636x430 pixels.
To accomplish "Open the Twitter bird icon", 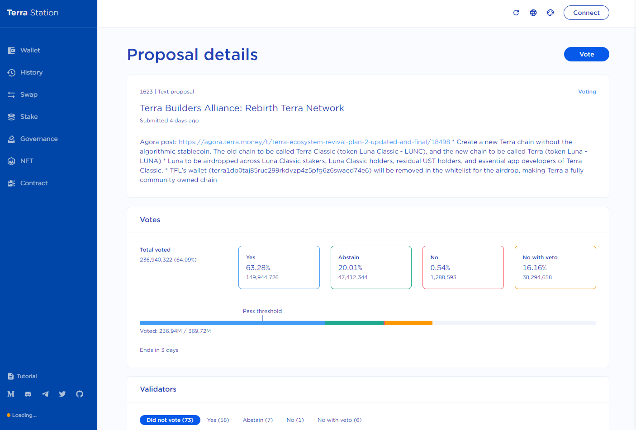I will (62, 394).
